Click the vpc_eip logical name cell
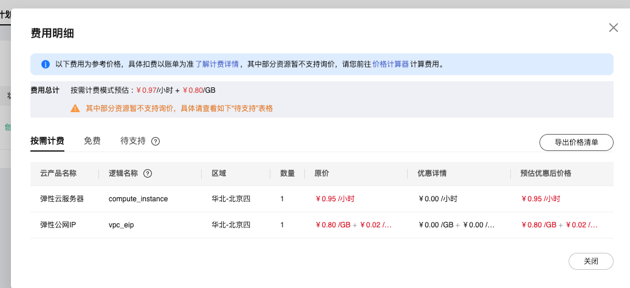Image resolution: width=630 pixels, height=288 pixels. [x=122, y=225]
